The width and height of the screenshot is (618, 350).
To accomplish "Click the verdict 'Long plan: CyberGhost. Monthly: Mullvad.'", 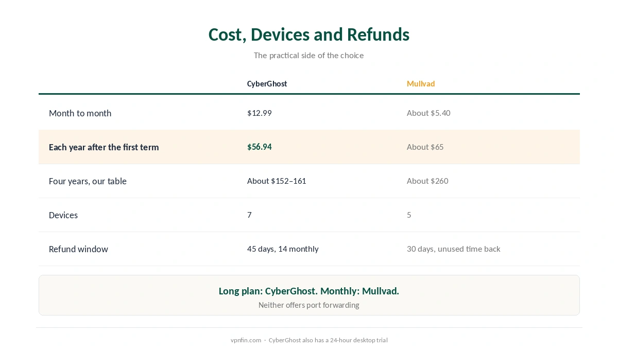I will tap(309, 291).
